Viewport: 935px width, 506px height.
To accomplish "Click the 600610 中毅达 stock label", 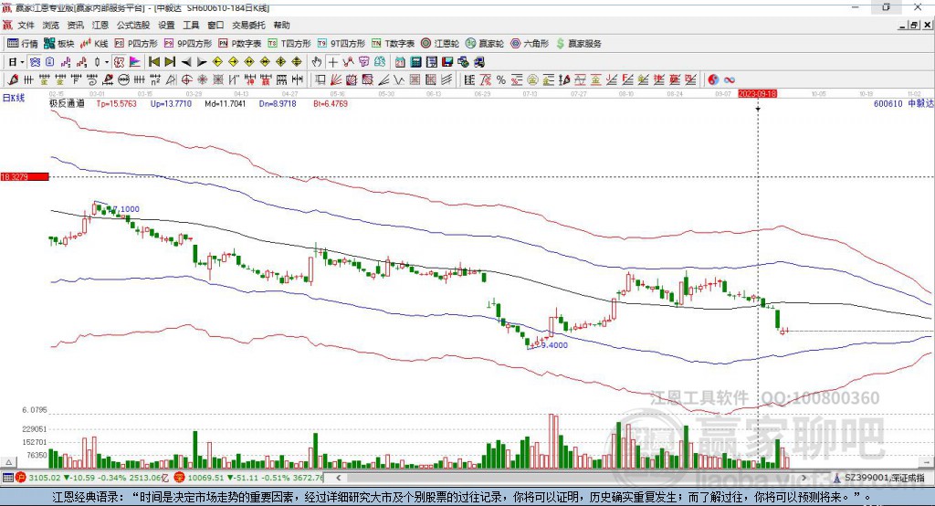I will coord(903,103).
